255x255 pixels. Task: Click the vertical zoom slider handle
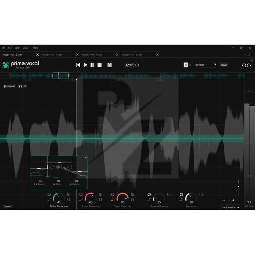coord(238,187)
